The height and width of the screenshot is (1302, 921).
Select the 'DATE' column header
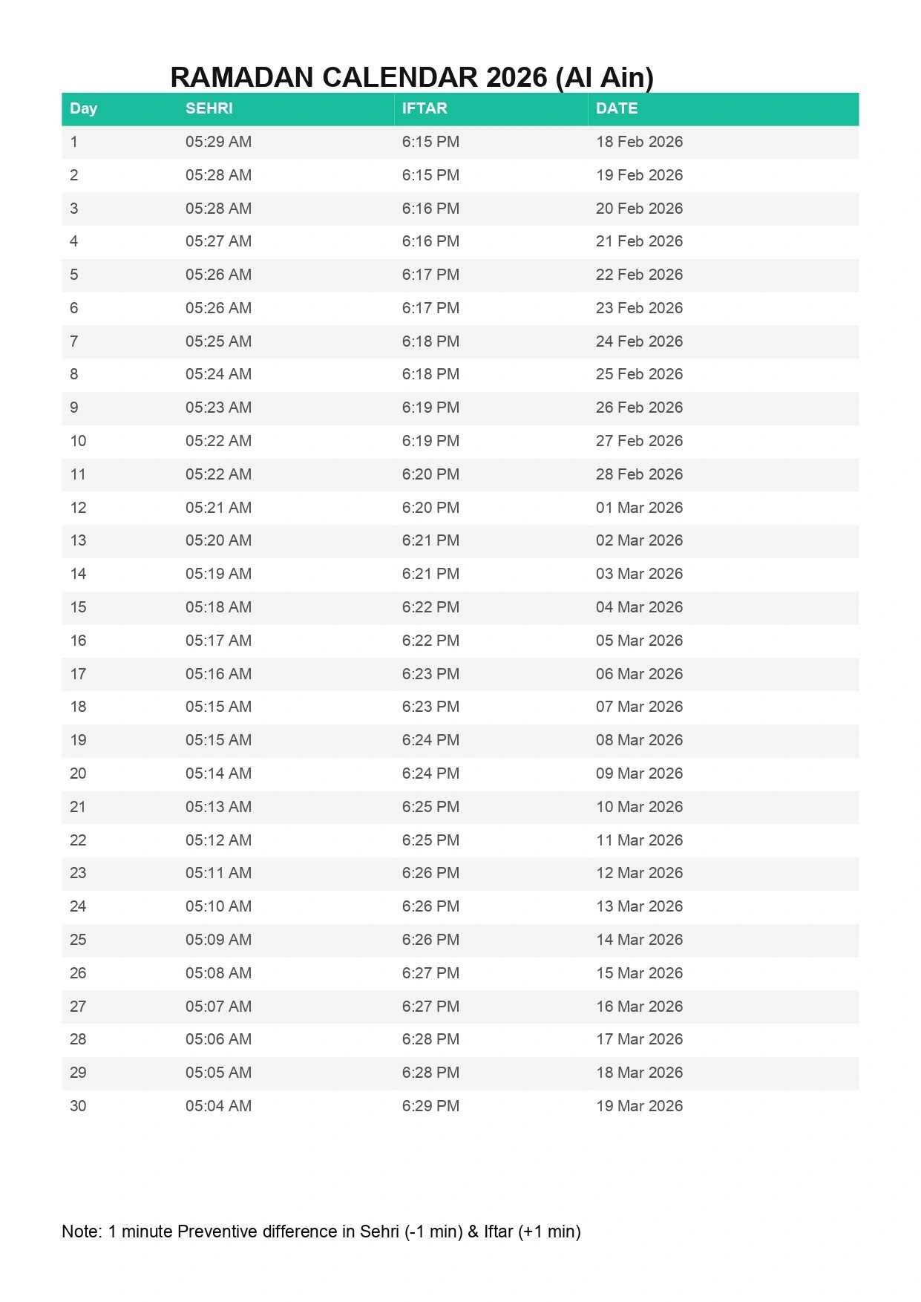(x=616, y=108)
